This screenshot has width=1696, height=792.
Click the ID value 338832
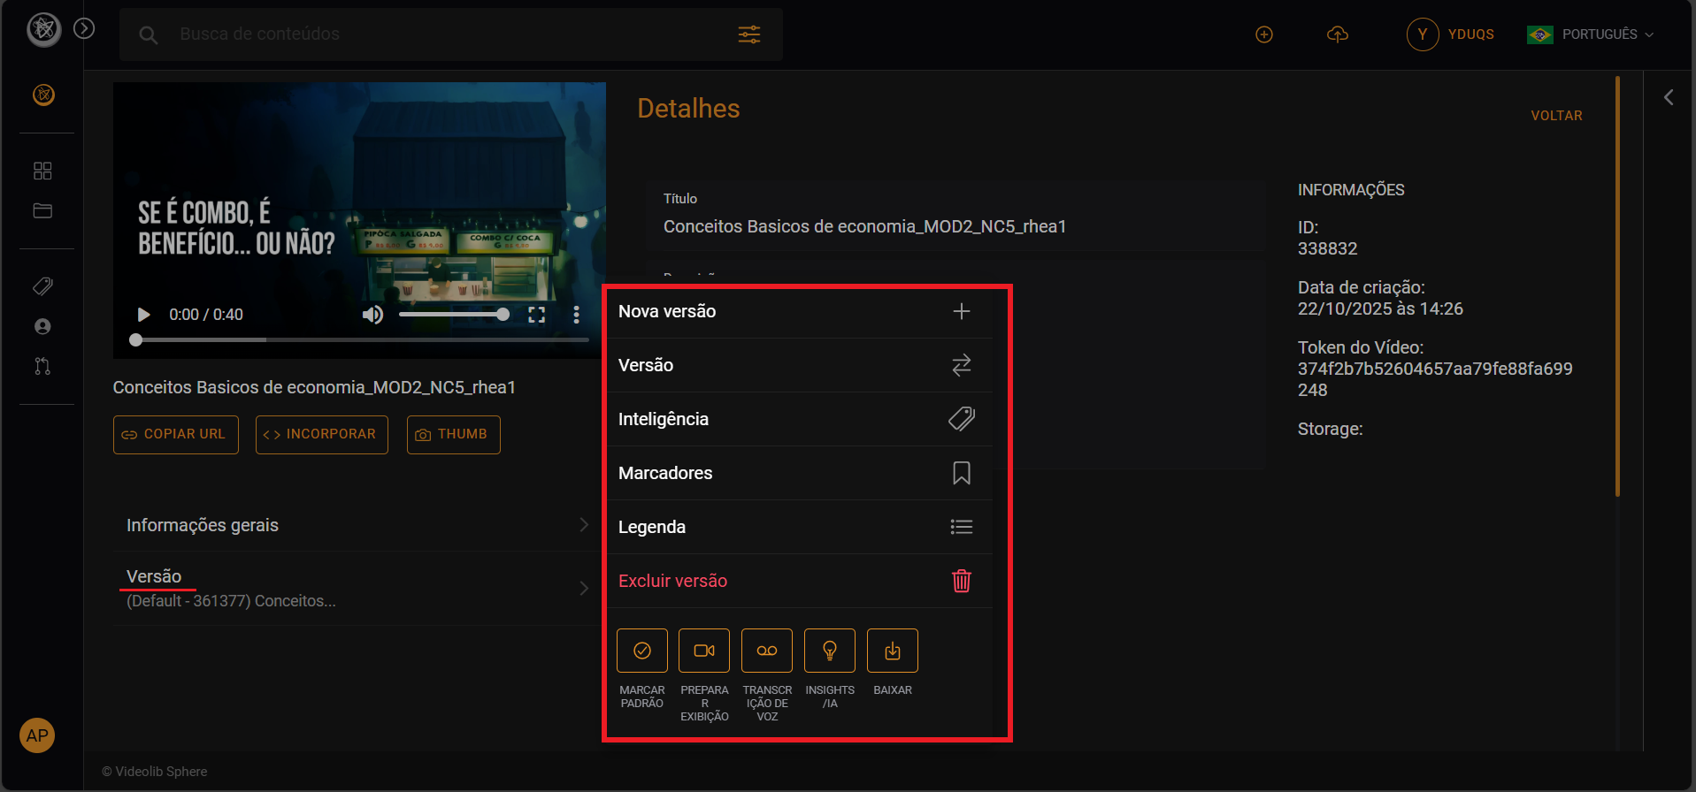pos(1327,249)
